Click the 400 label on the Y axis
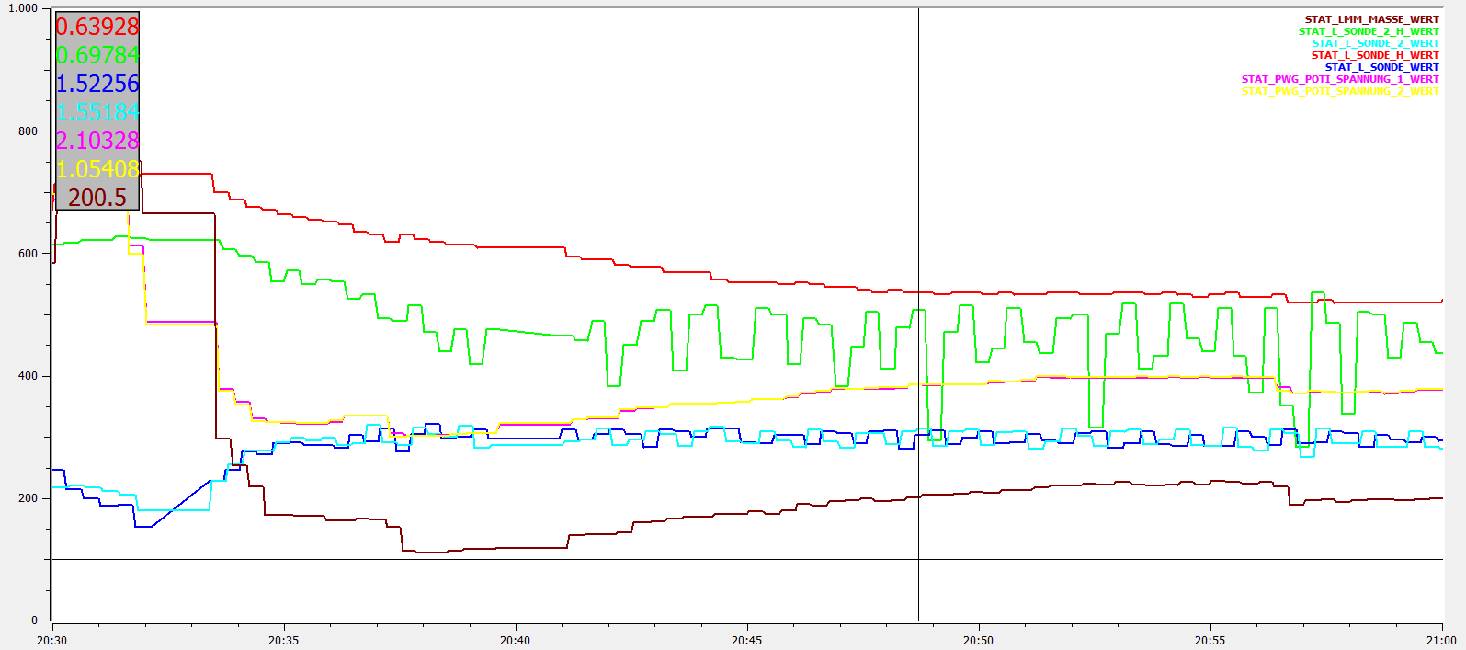The width and height of the screenshot is (1466, 650). coord(28,376)
